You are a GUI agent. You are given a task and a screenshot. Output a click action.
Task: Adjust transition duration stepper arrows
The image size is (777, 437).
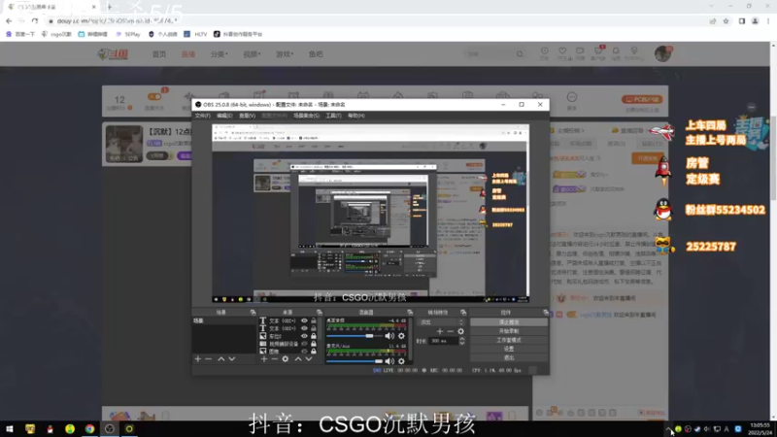tap(462, 341)
